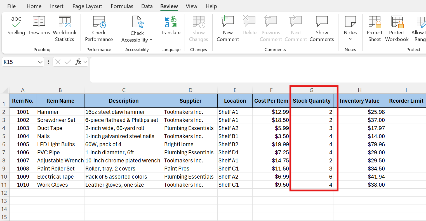Open the Page Layout tab
Viewport: 426px width, 221px height.
87,6
